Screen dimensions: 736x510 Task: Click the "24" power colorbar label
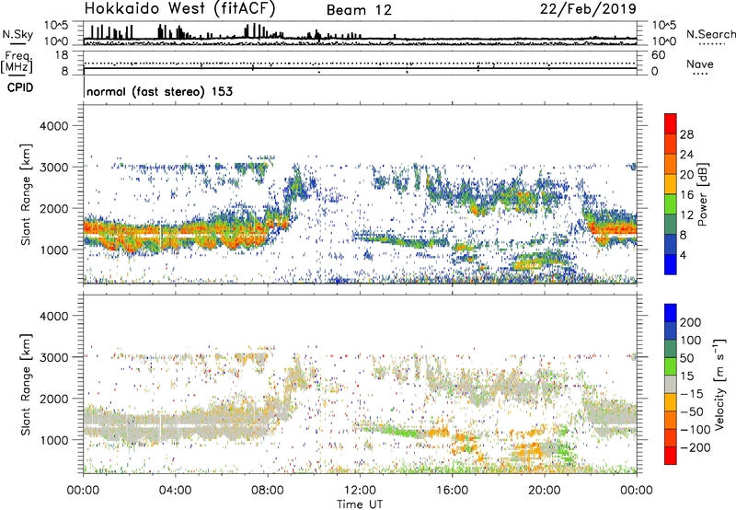pyautogui.click(x=686, y=155)
